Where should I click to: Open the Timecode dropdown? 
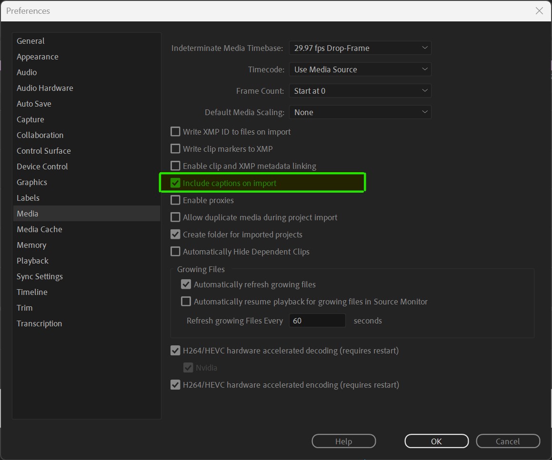click(360, 69)
